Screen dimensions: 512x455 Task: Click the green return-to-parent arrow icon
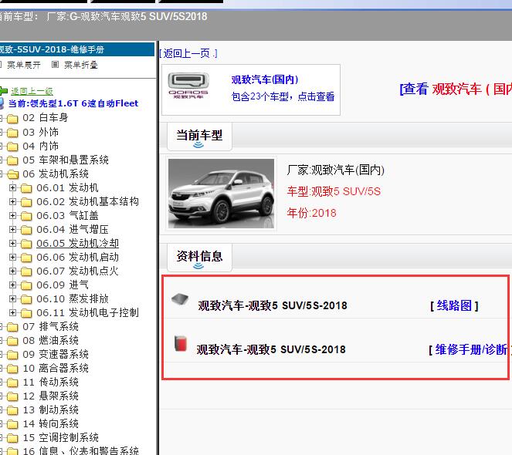click(3, 91)
